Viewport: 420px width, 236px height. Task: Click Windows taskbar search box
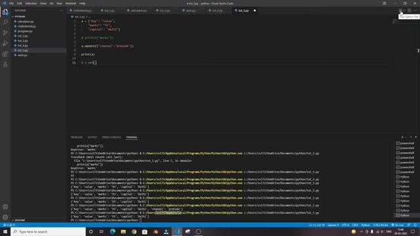pos(48,231)
